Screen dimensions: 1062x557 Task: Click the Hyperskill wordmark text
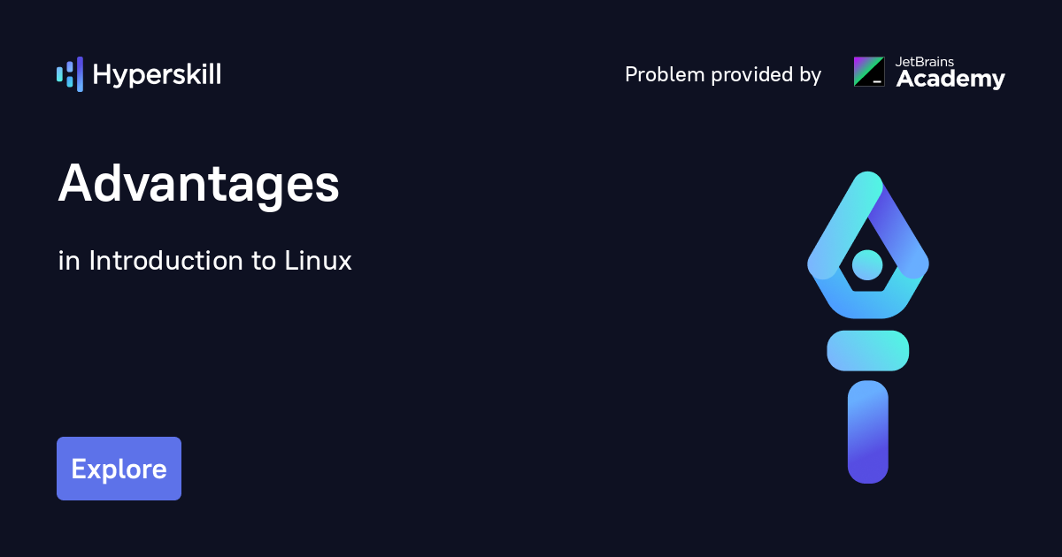click(x=157, y=75)
